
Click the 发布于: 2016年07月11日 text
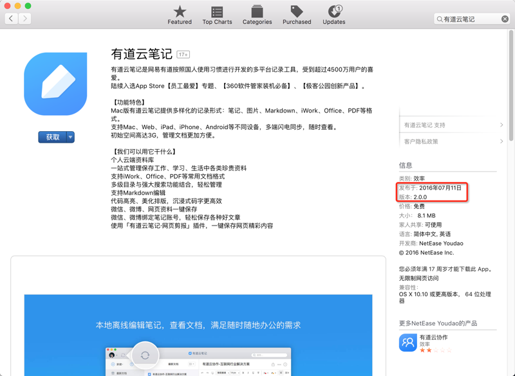pos(430,188)
